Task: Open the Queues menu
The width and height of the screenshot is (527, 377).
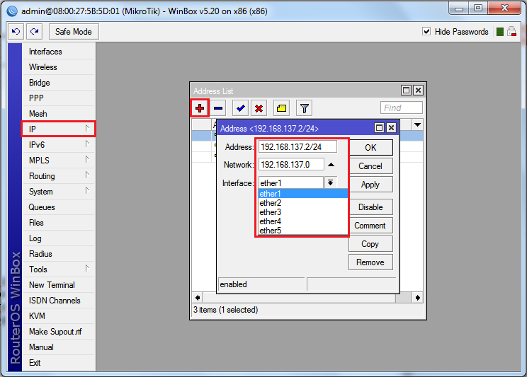Action: point(59,207)
